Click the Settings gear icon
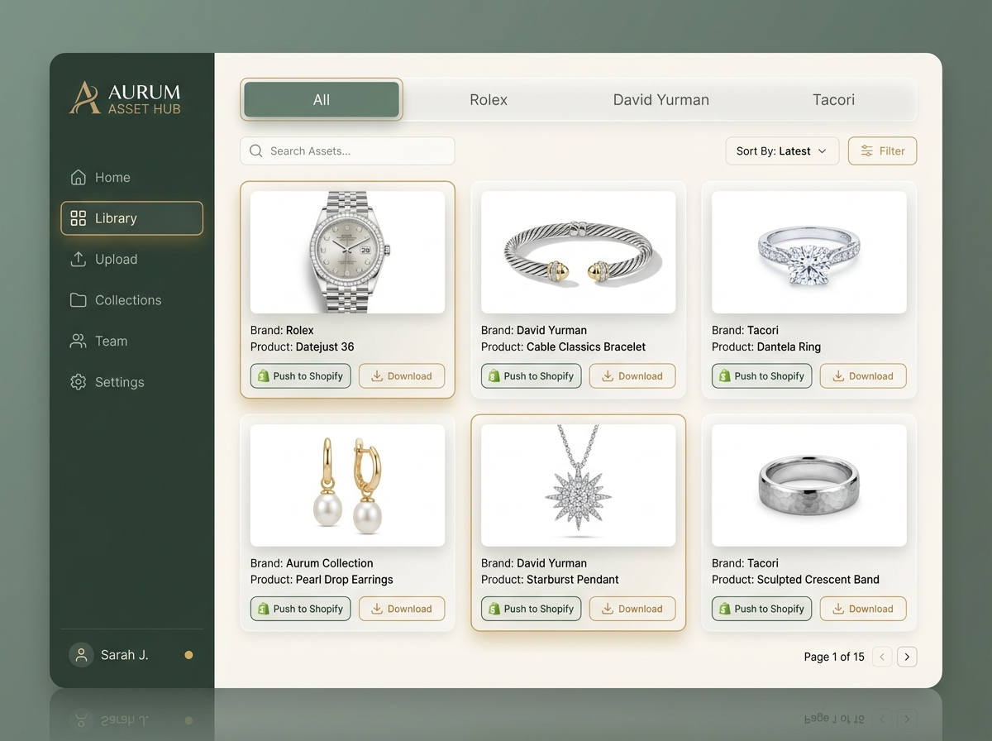The height and width of the screenshot is (741, 992). pos(79,382)
